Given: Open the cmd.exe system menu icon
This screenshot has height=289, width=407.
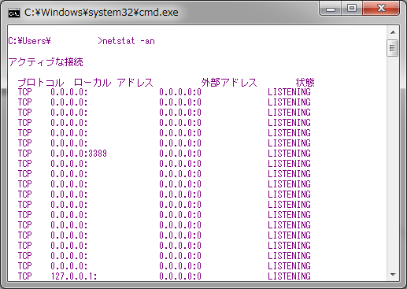Looking at the screenshot, I should [14, 13].
